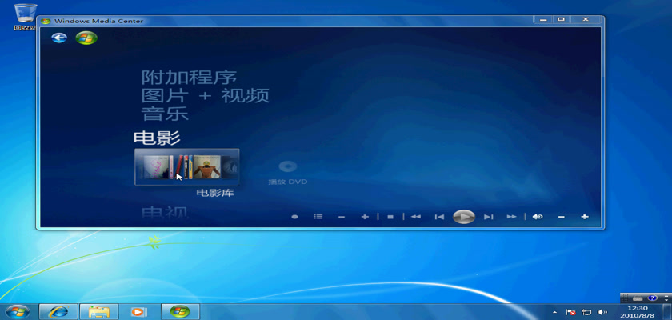Mute sound with the speaker icon
This screenshot has width=672, height=320.
tap(538, 217)
